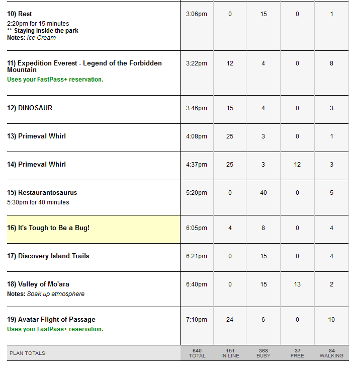Select the '14) Primeval Whirl' step
The image size is (352, 367).
pos(37,164)
